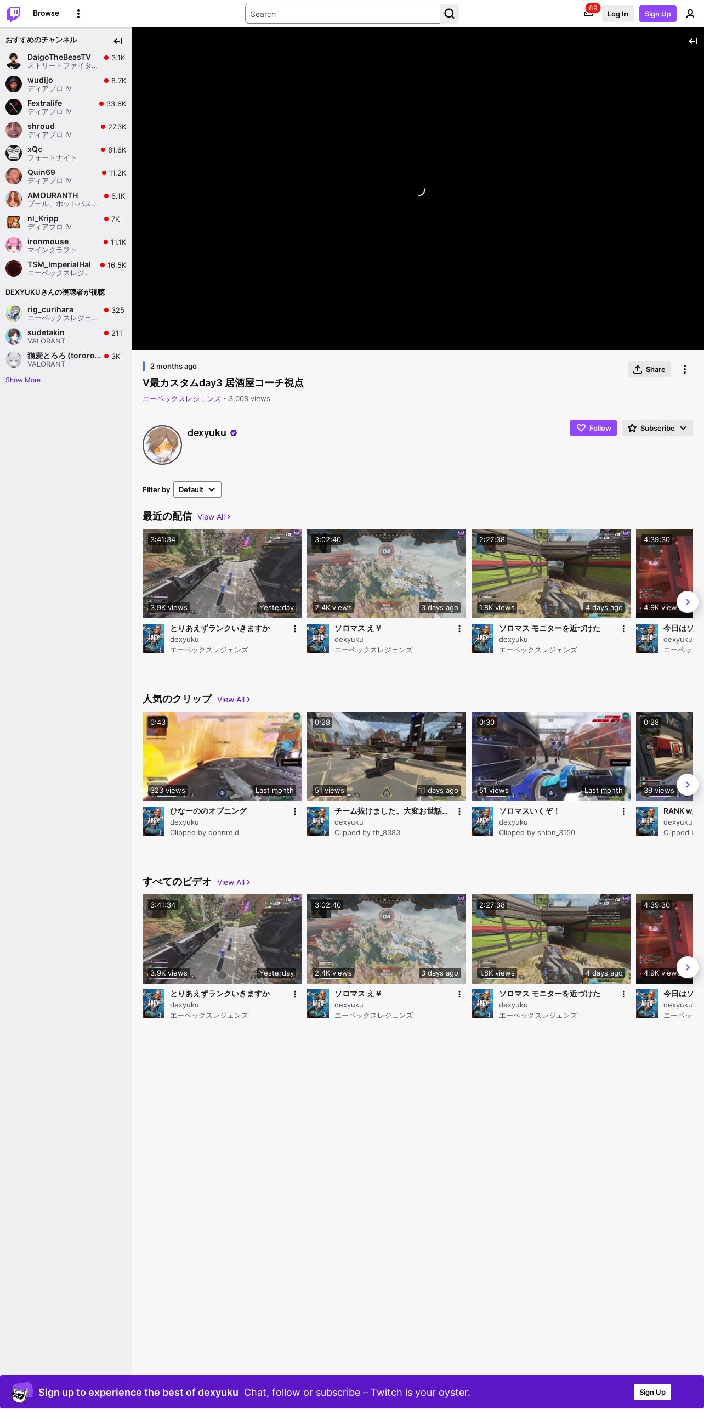Open options for ソロマス モニターを近づけた in すべてのビデオ

[624, 994]
